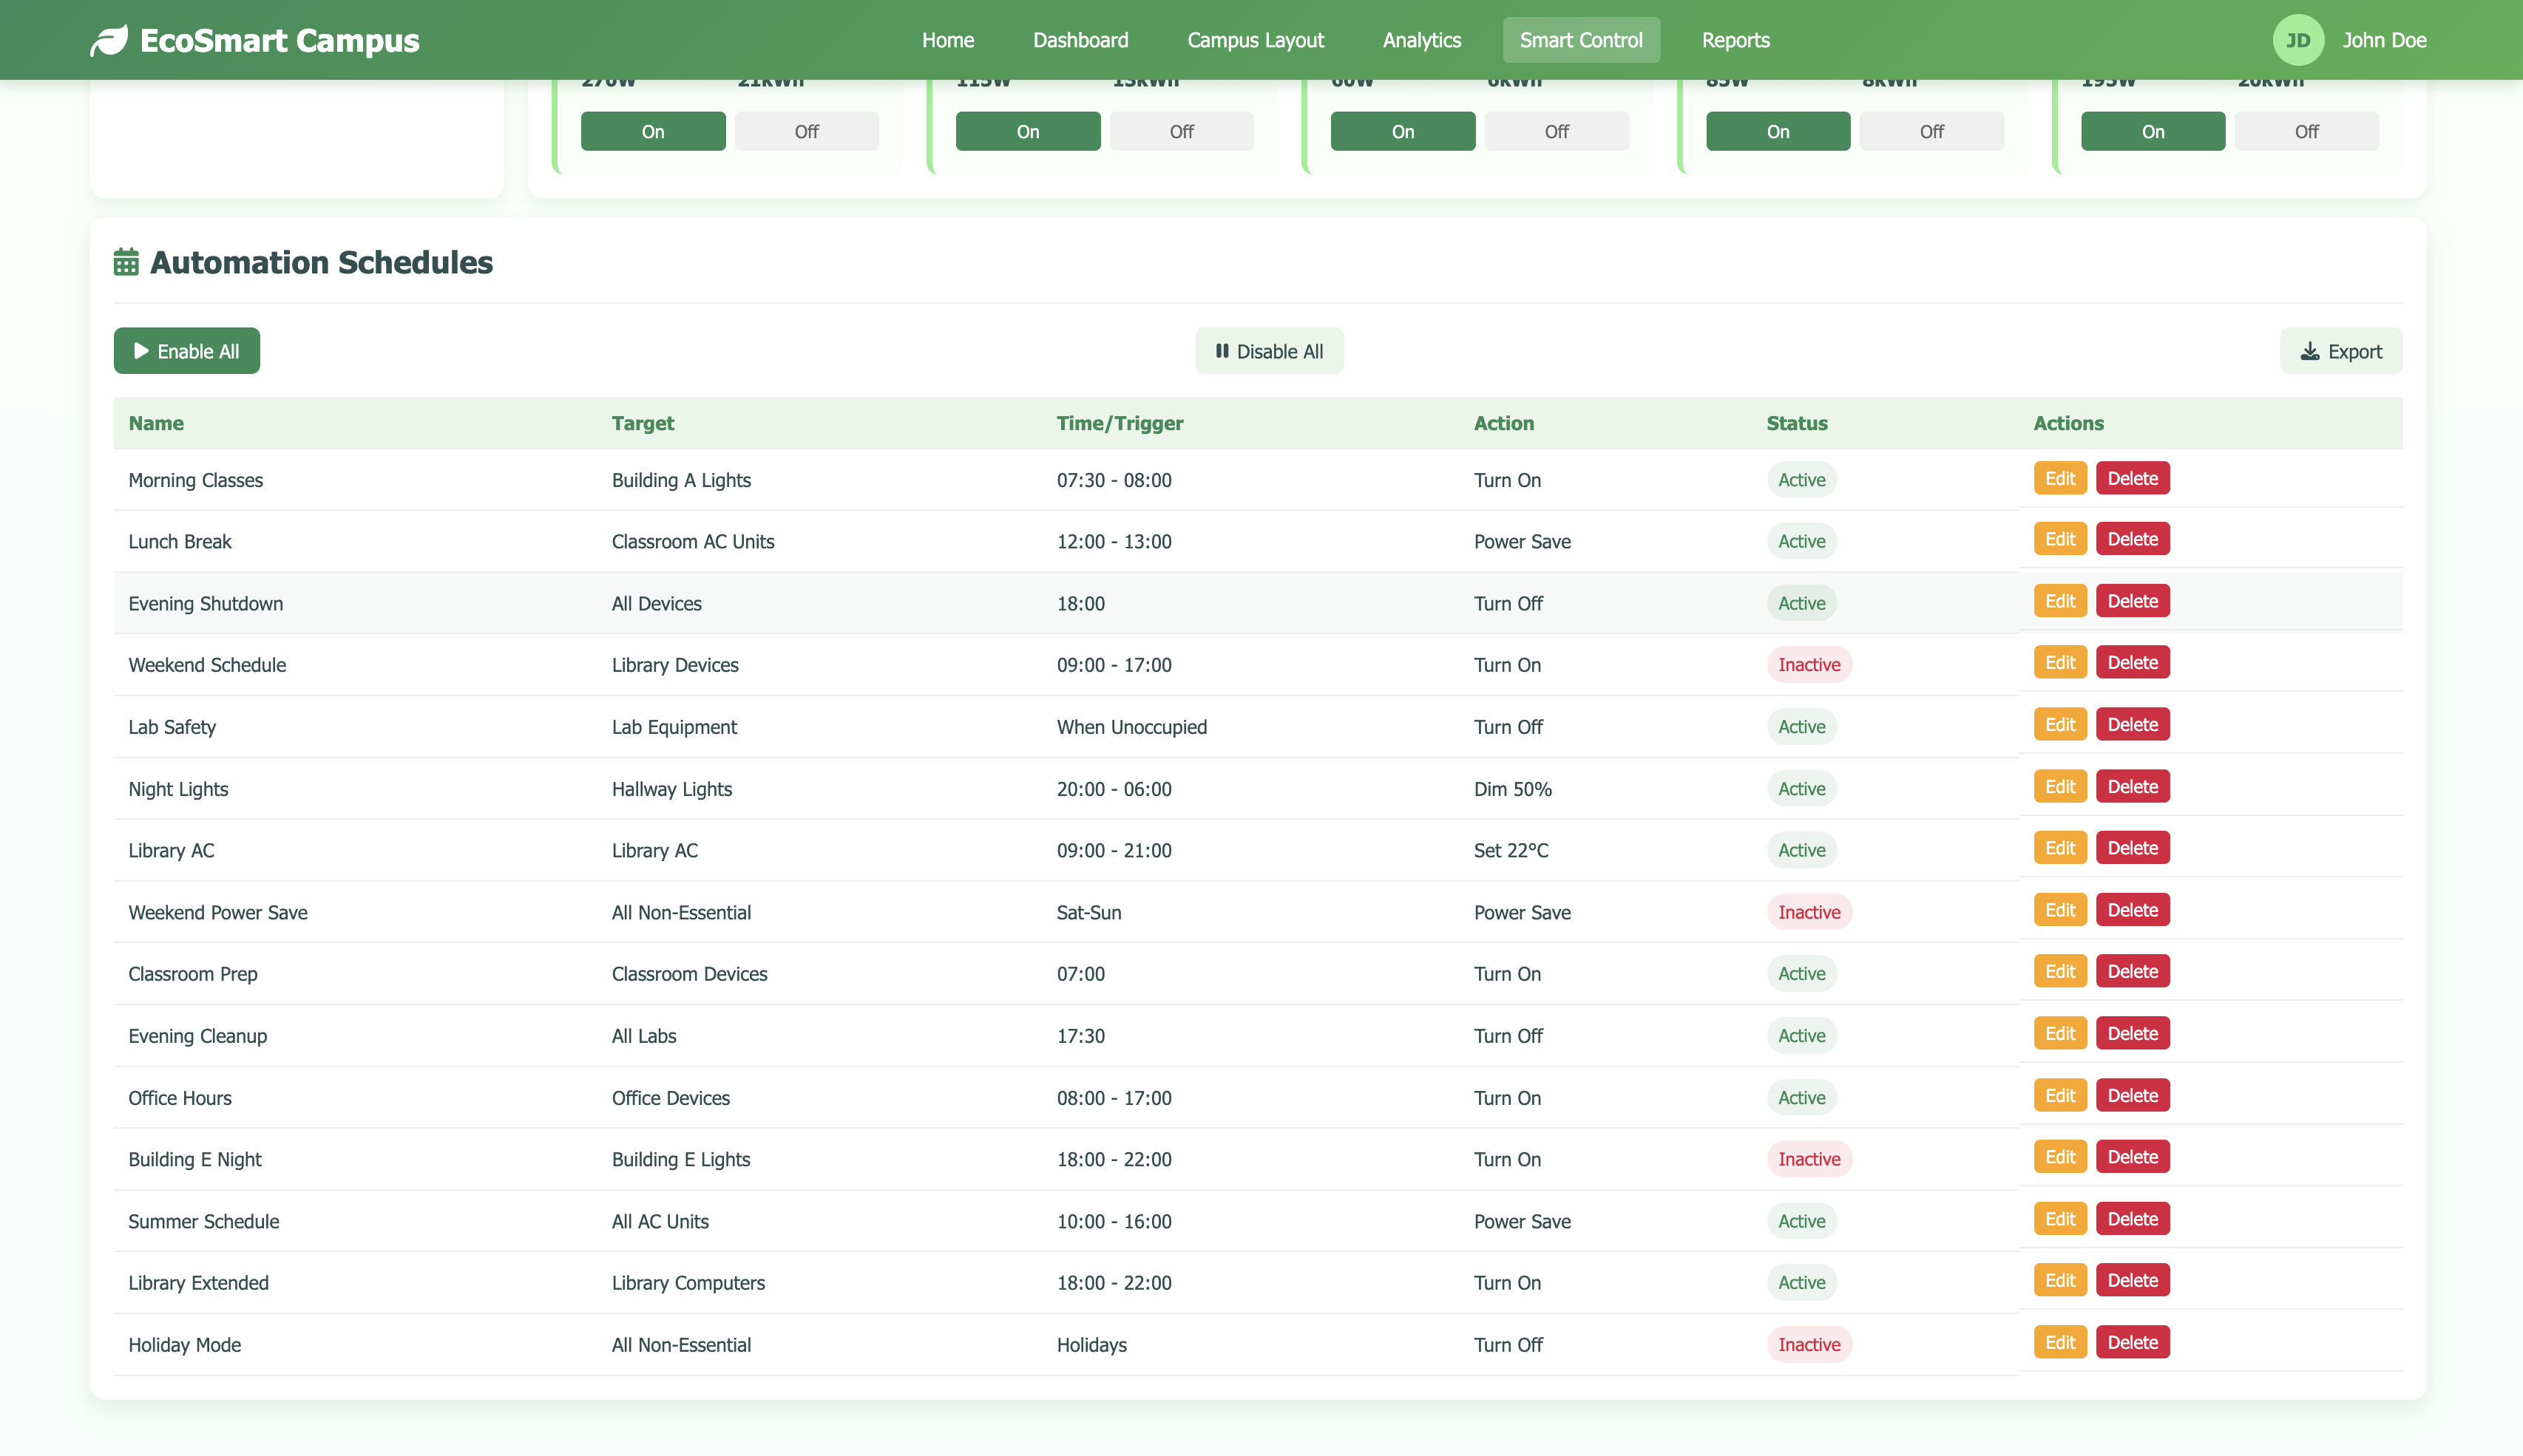Delete the Holiday Mode schedule
2523x1456 pixels.
click(x=2132, y=1342)
